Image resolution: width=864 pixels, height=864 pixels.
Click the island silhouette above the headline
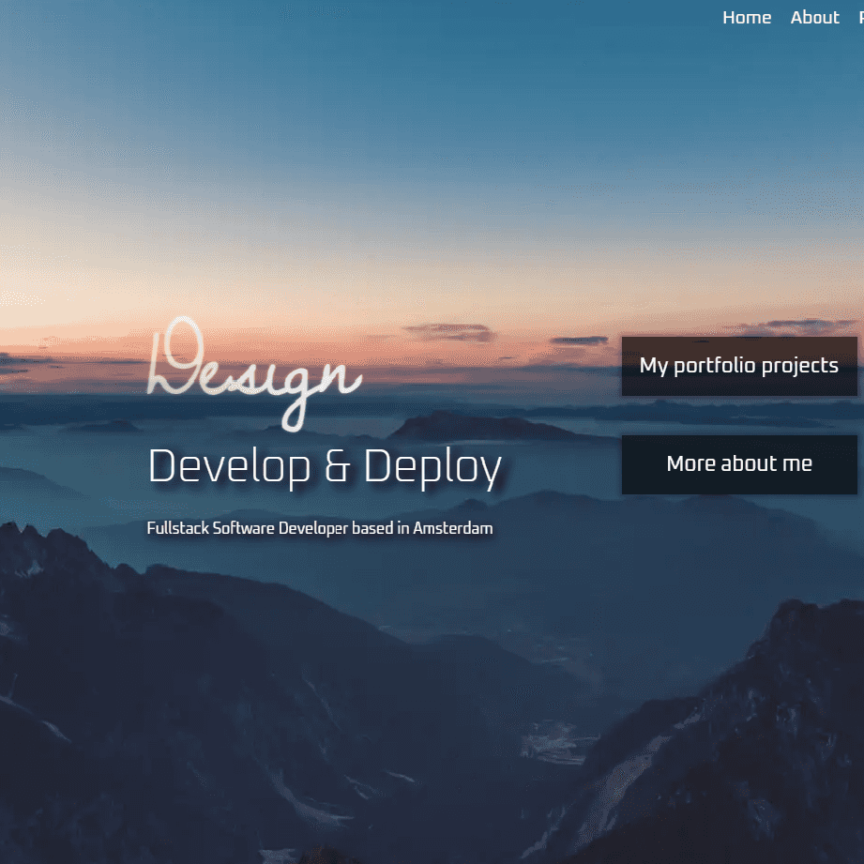coord(488,427)
